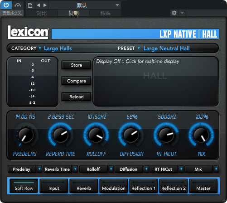Adjust the Reverb Time knob
The image size is (227, 203).
click(61, 135)
